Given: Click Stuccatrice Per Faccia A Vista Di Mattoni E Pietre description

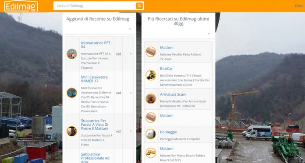Looking at the screenshot, I should [x=97, y=140].
